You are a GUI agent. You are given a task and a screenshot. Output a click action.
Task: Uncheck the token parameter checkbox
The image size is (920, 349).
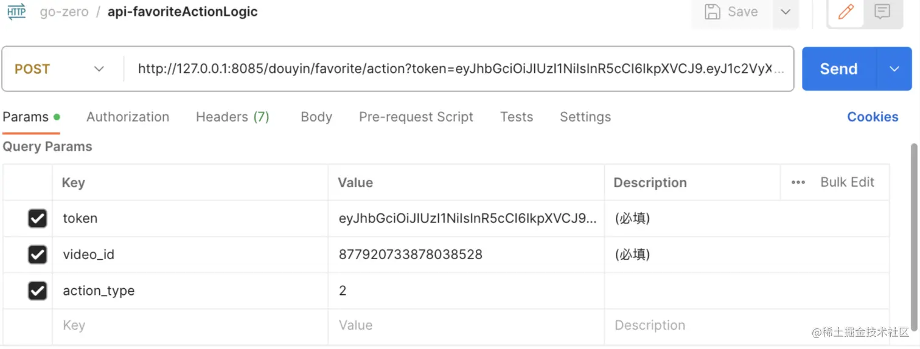pos(38,218)
